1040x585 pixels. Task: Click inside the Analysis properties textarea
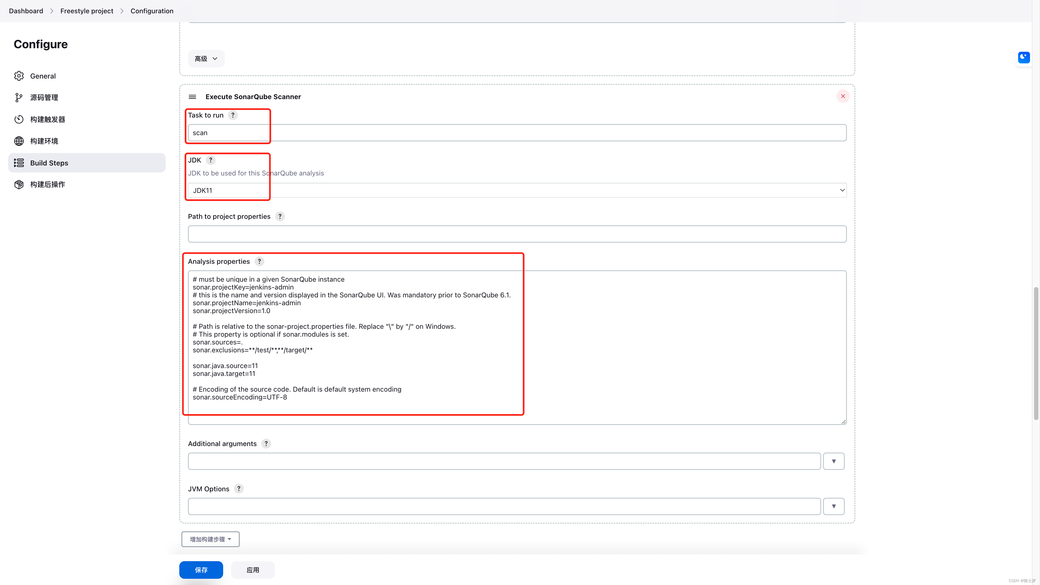pyautogui.click(x=517, y=347)
